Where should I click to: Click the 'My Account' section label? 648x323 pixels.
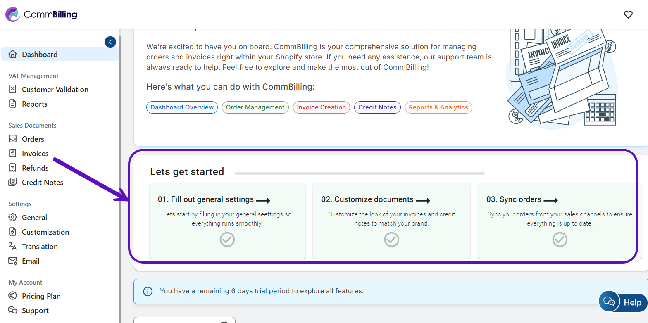click(26, 283)
